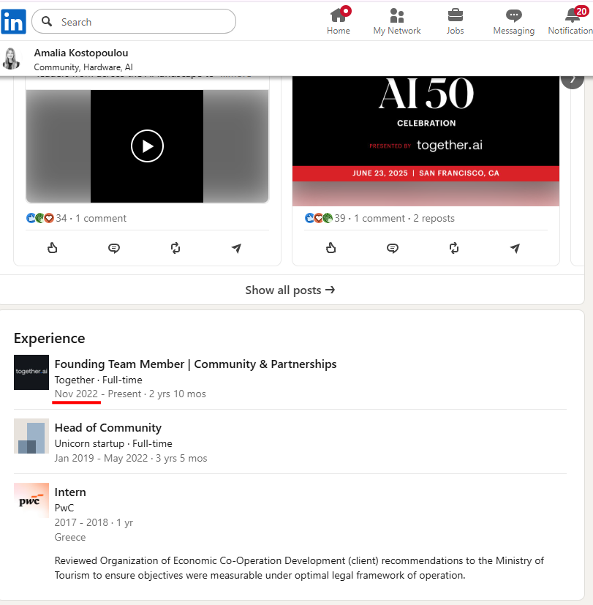Open the Jobs navigation item

point(455,22)
